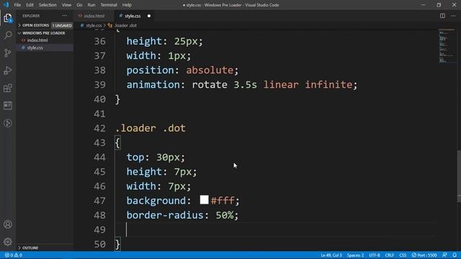Open the Run menu
Image resolution: width=461 pixels, height=259 pixels.
[91, 5]
